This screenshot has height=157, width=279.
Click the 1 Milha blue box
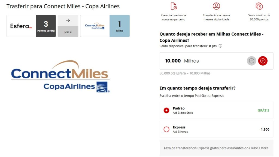tap(120, 26)
